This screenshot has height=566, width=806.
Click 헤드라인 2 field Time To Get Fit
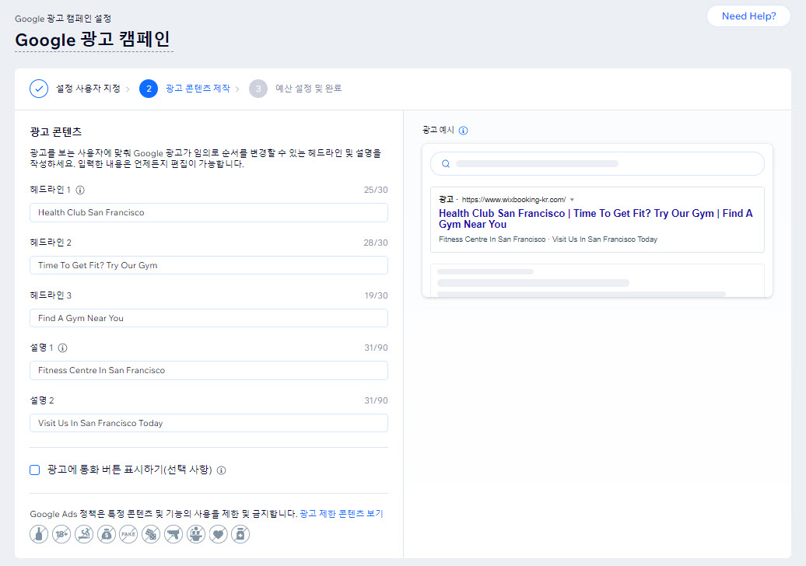click(x=209, y=266)
